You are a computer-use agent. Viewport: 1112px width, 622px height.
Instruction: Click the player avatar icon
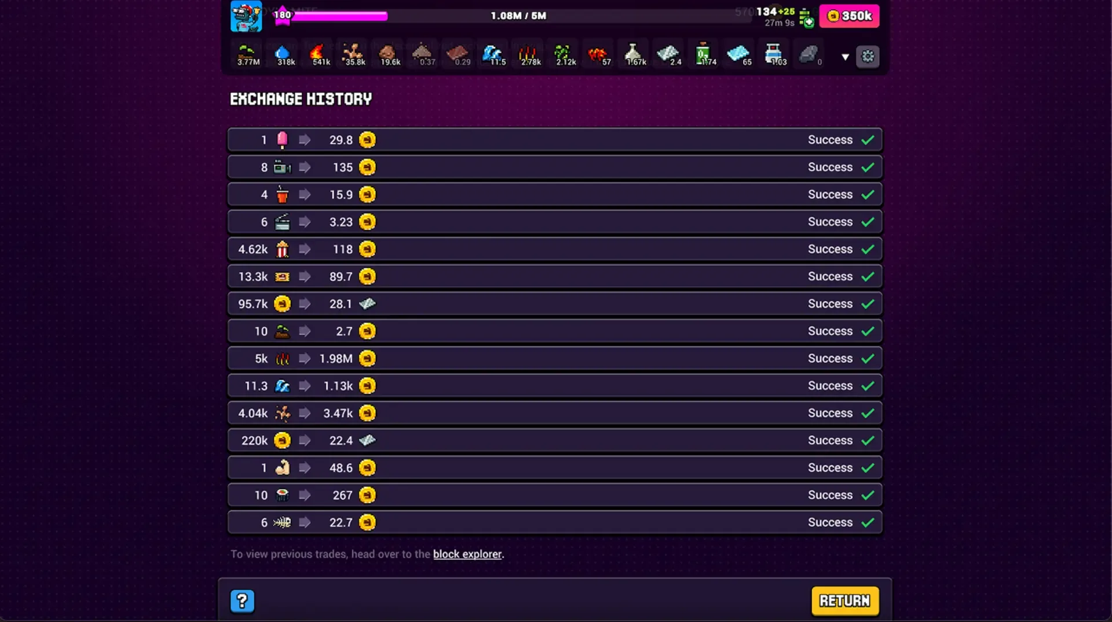[246, 16]
